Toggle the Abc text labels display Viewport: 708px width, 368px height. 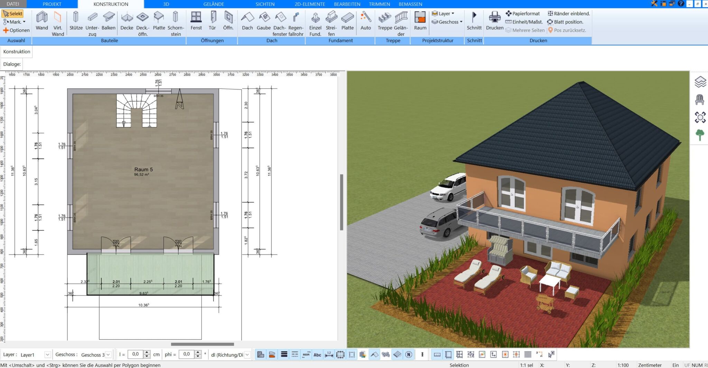click(317, 355)
